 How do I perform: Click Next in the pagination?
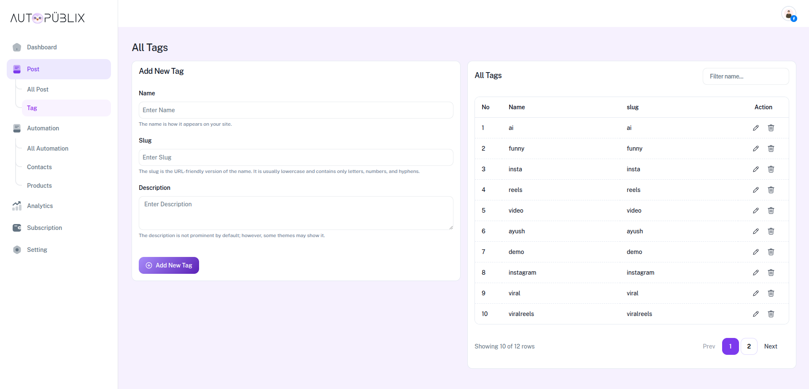(770, 346)
